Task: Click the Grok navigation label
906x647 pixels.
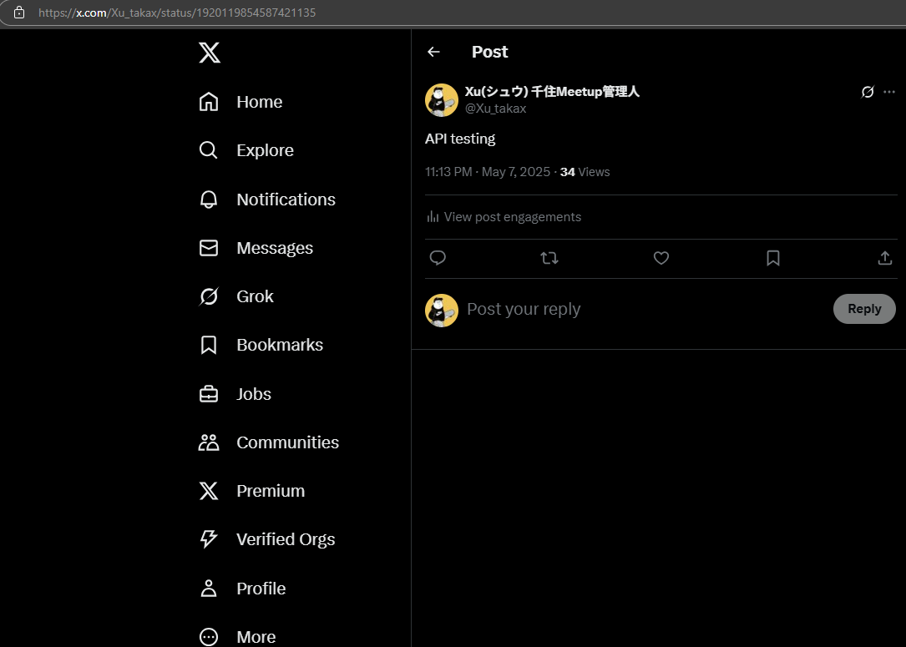Action: point(255,296)
